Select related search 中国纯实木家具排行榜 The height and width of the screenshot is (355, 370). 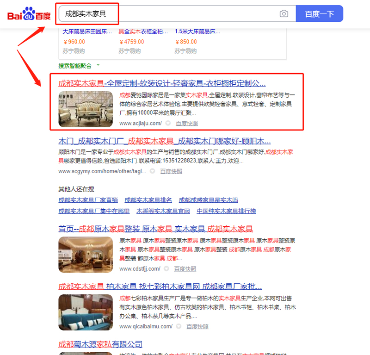coord(226,211)
